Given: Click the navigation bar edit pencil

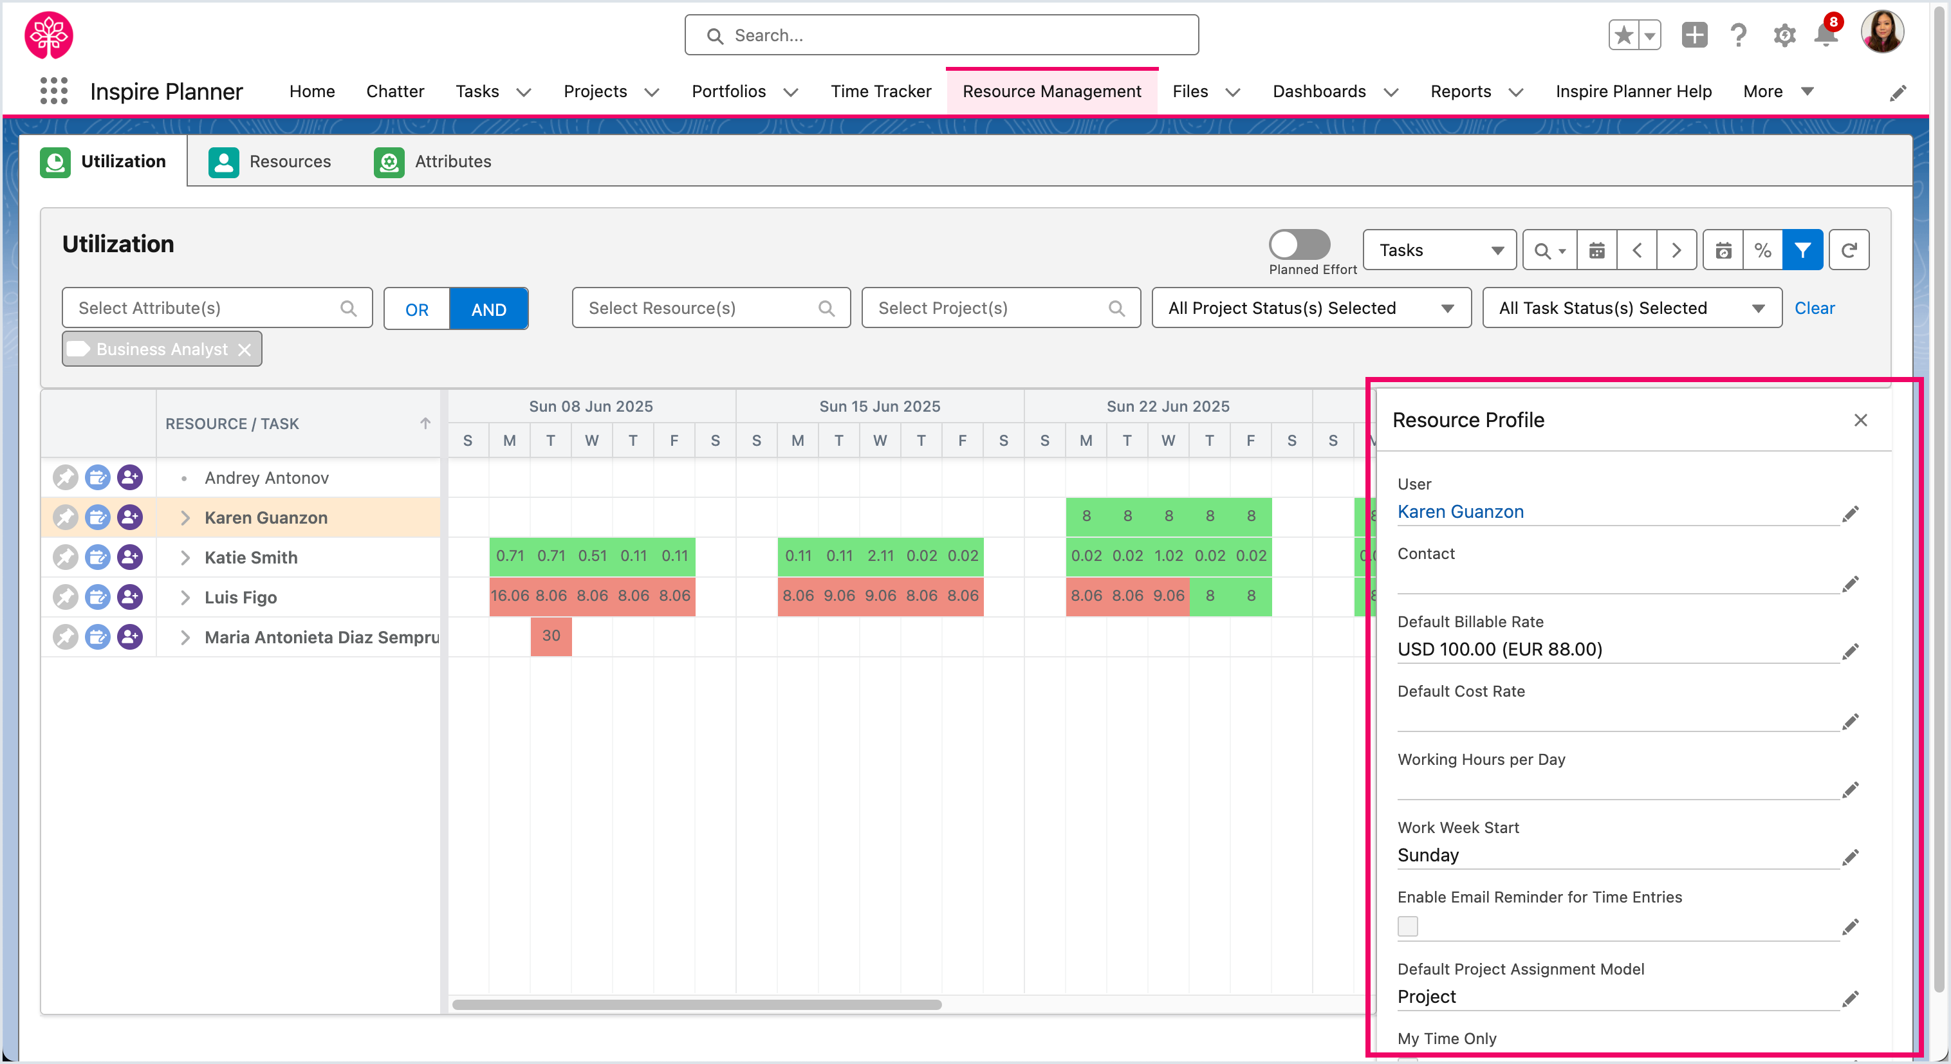Looking at the screenshot, I should click(x=1898, y=93).
